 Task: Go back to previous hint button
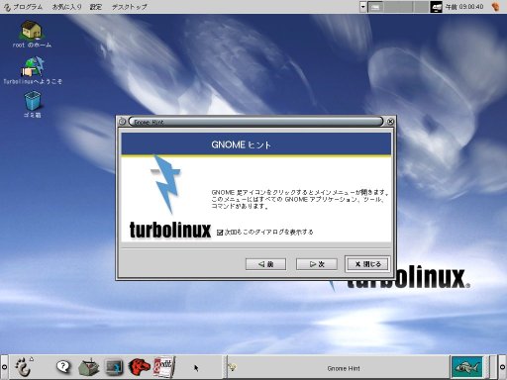click(265, 264)
